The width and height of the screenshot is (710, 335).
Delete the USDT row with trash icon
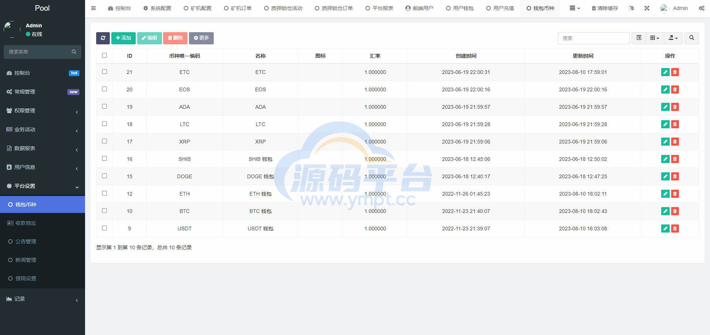pyautogui.click(x=675, y=229)
